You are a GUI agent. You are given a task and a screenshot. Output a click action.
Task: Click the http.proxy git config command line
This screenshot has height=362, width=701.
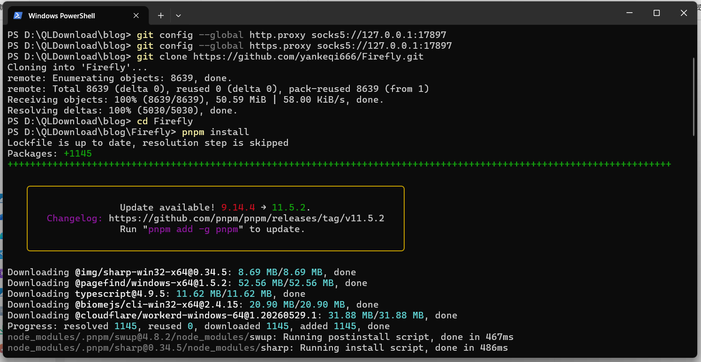pyautogui.click(x=227, y=35)
